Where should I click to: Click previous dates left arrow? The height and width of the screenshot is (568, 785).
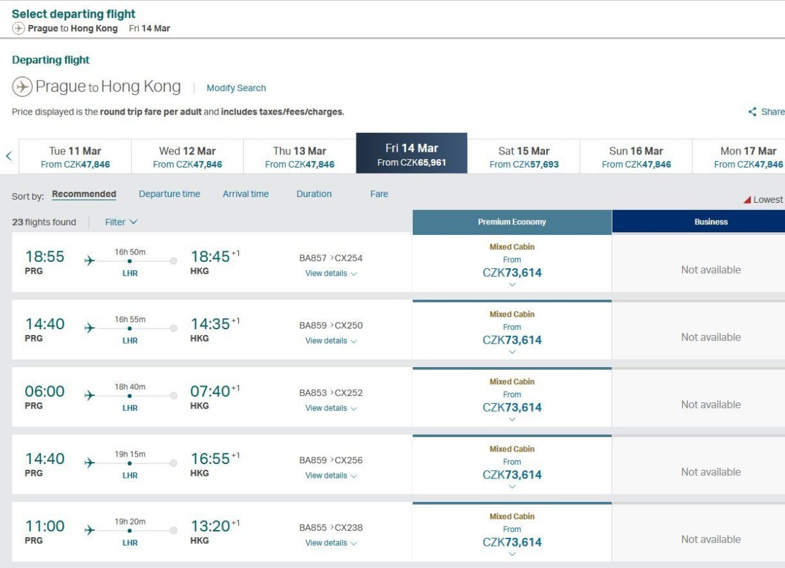click(x=9, y=156)
